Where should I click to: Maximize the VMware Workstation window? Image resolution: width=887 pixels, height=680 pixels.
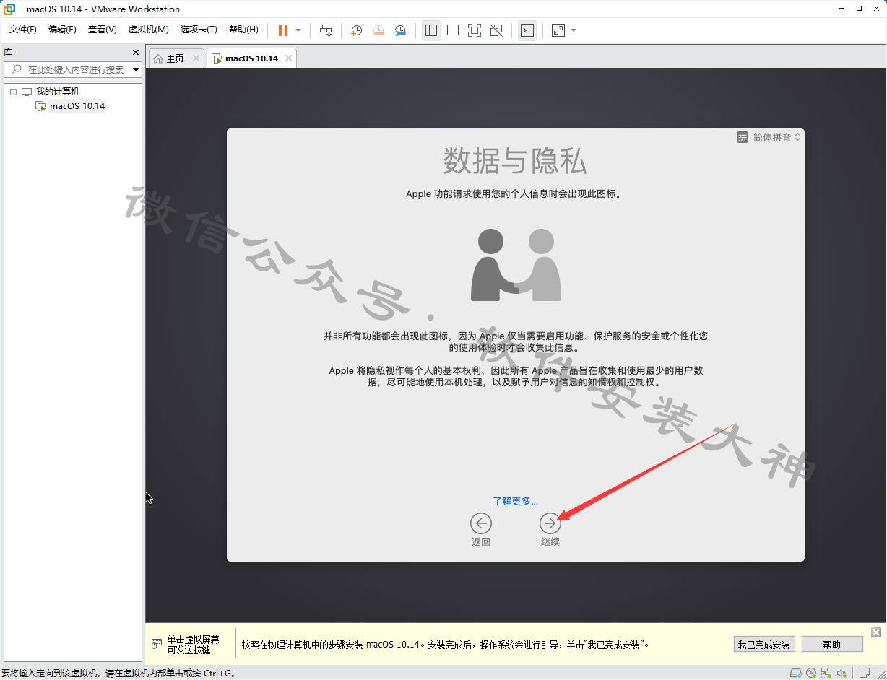(x=859, y=9)
